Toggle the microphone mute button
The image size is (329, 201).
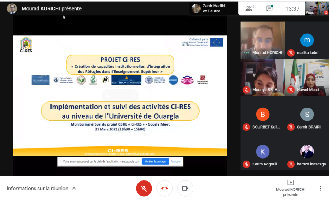point(144,189)
